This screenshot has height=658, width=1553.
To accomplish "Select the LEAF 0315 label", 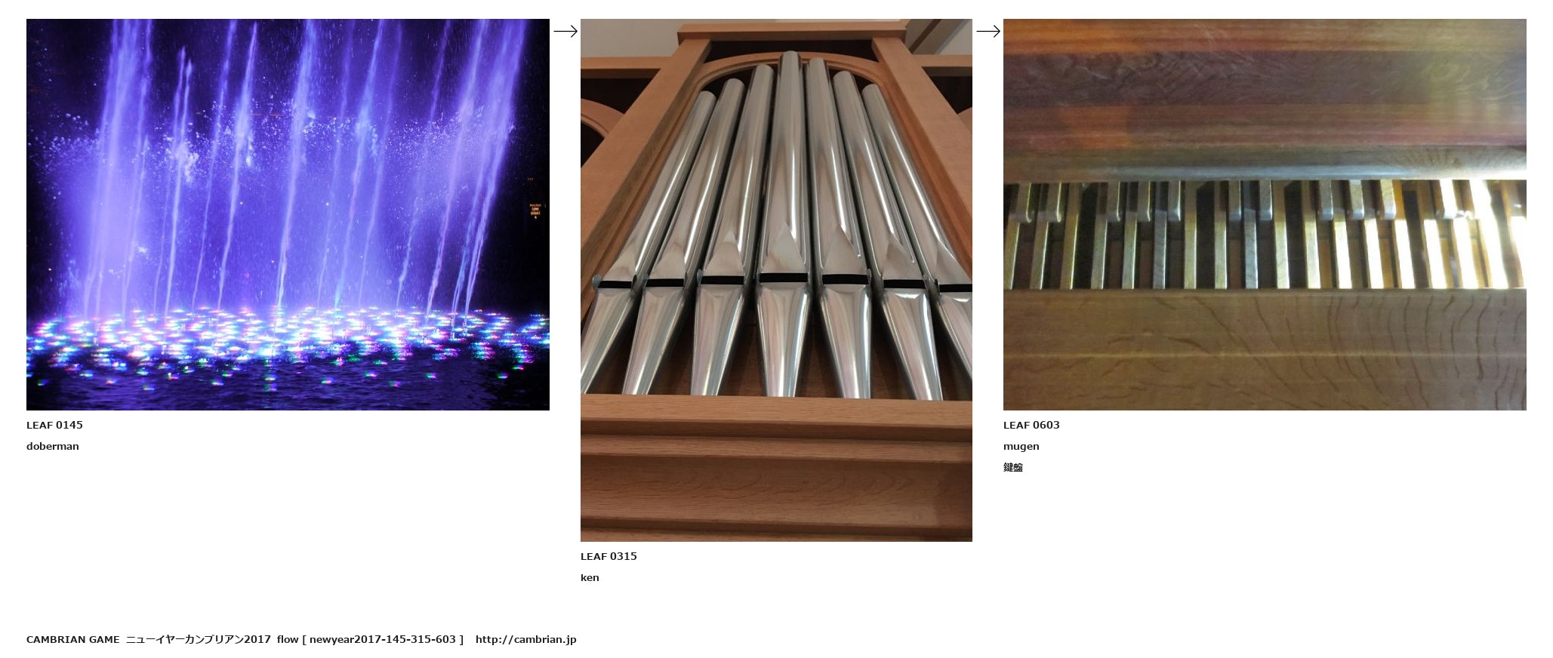I will (x=609, y=556).
